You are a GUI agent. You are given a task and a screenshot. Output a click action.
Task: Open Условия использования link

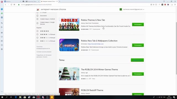[x=44, y=52]
